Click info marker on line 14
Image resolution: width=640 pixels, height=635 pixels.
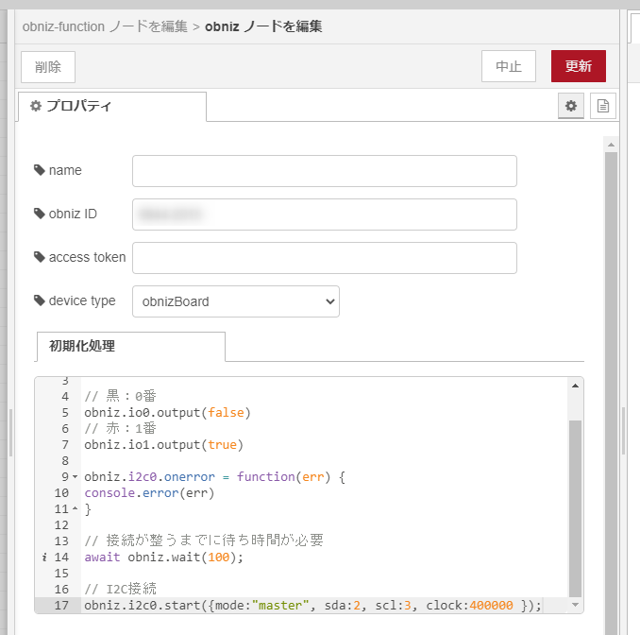45,558
